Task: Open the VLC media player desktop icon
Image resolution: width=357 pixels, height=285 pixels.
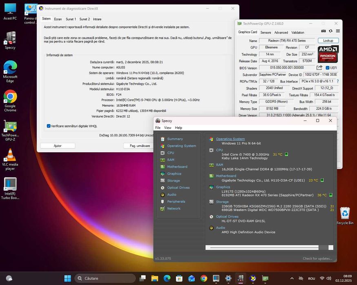Action: point(10,159)
